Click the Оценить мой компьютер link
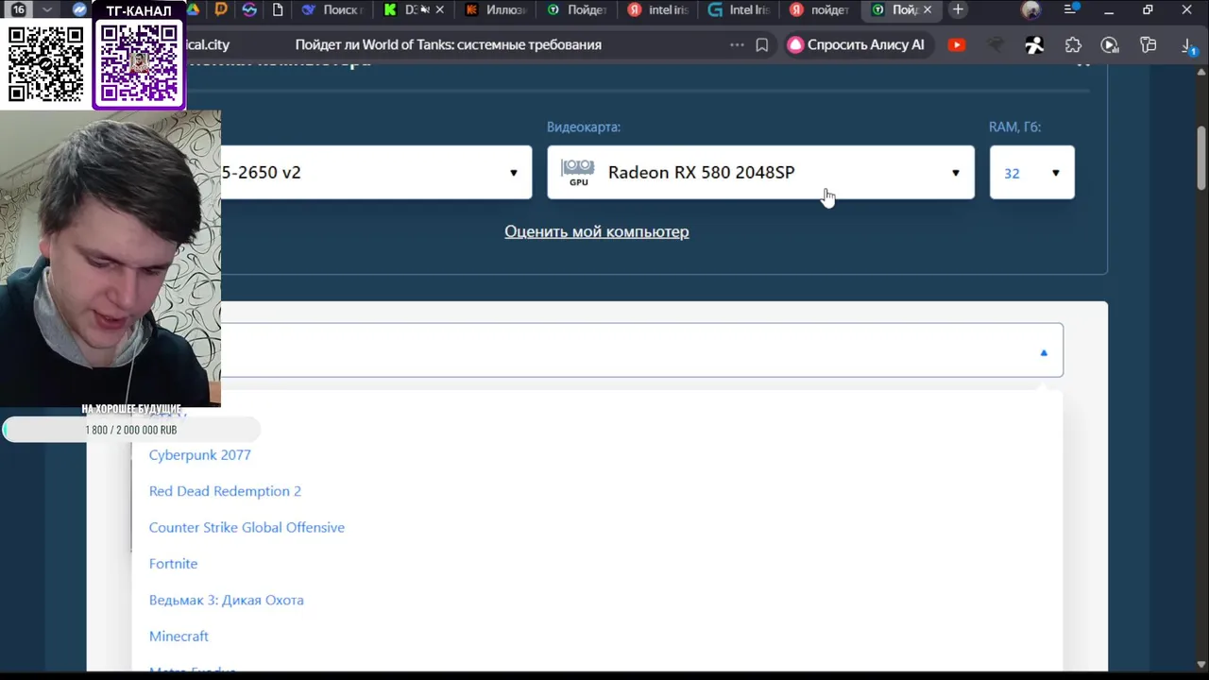Viewport: 1209px width, 680px height. 596,231
